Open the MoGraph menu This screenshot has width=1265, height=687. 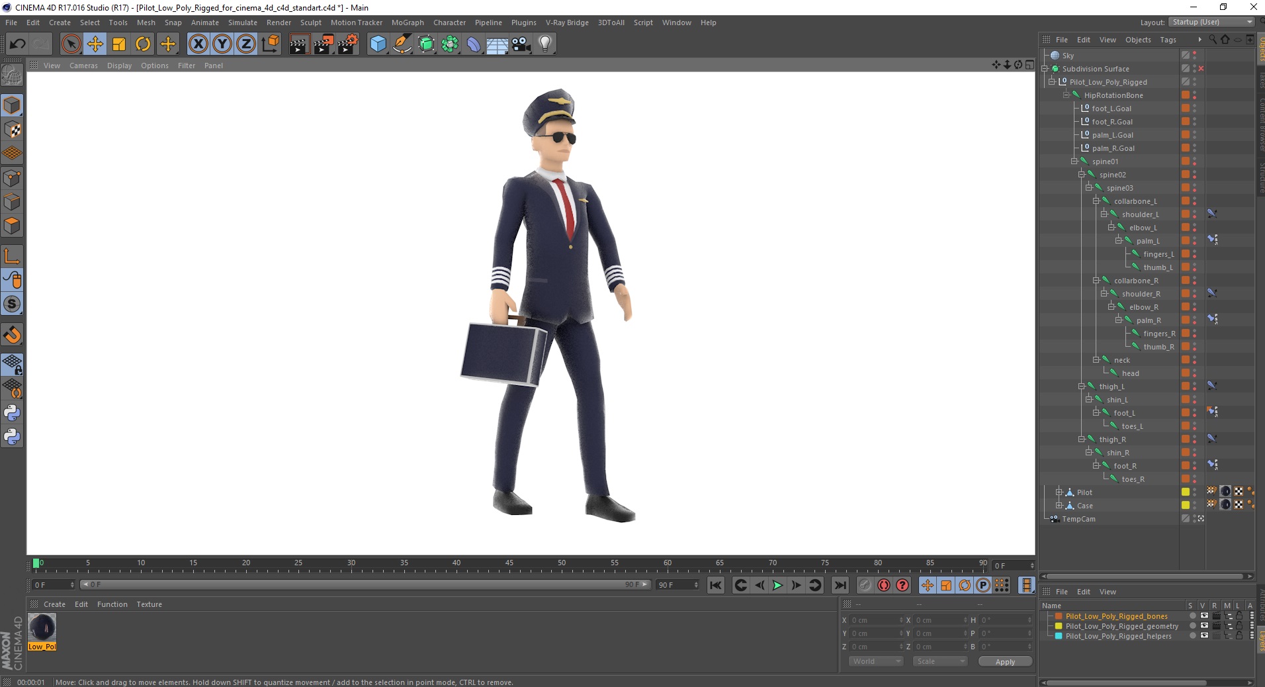pyautogui.click(x=408, y=23)
